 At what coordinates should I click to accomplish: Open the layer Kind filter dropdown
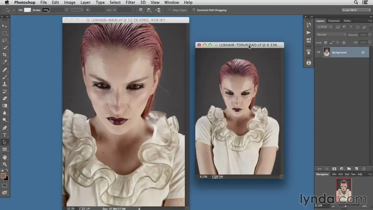click(x=325, y=27)
